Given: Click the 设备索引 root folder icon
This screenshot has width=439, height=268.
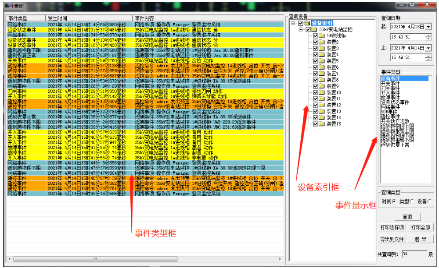Looking at the screenshot, I should click(x=307, y=23).
